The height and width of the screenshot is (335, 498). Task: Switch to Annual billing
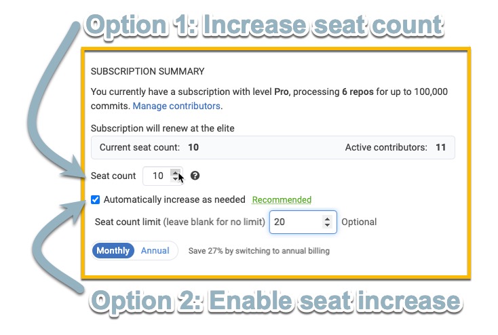(x=155, y=251)
